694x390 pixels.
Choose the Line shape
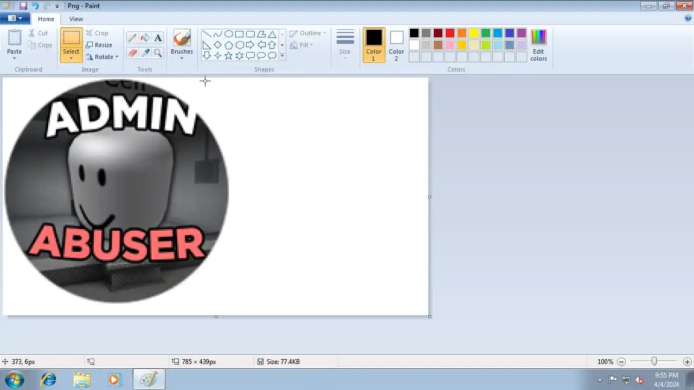tap(207, 34)
